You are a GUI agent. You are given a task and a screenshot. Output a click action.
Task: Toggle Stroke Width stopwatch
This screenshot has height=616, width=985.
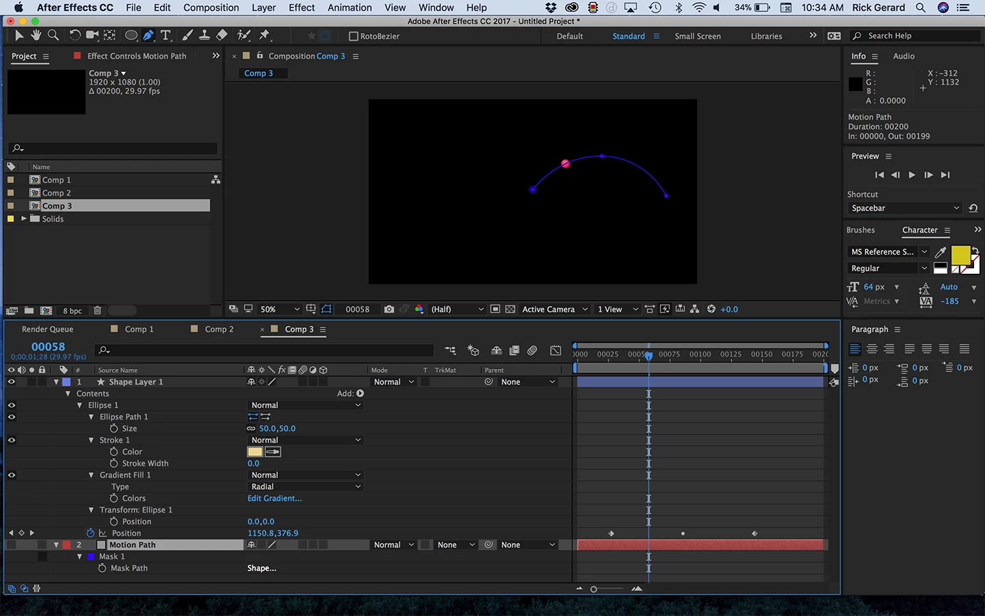pos(114,463)
